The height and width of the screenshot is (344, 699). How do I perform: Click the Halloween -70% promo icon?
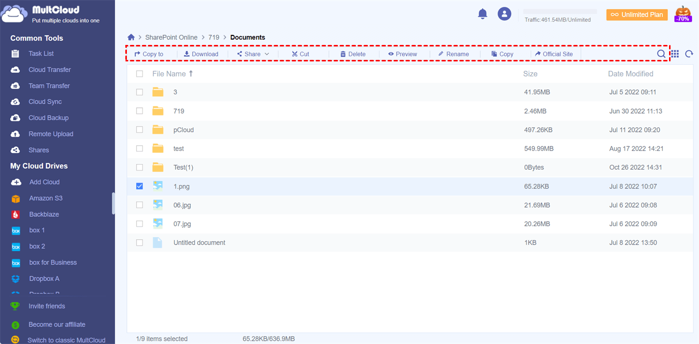click(x=683, y=14)
